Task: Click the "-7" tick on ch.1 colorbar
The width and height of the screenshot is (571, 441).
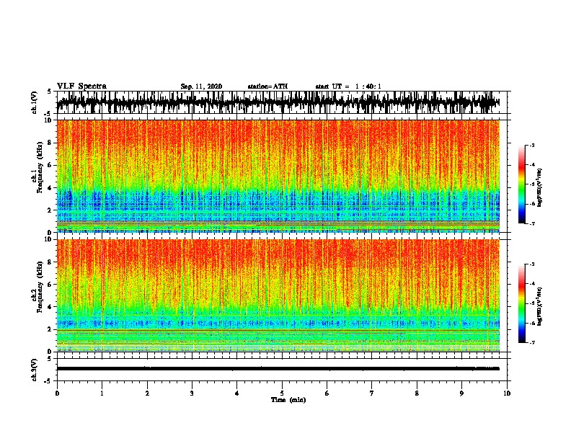Action: [532, 223]
